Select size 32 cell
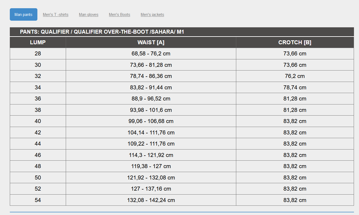 [38, 76]
